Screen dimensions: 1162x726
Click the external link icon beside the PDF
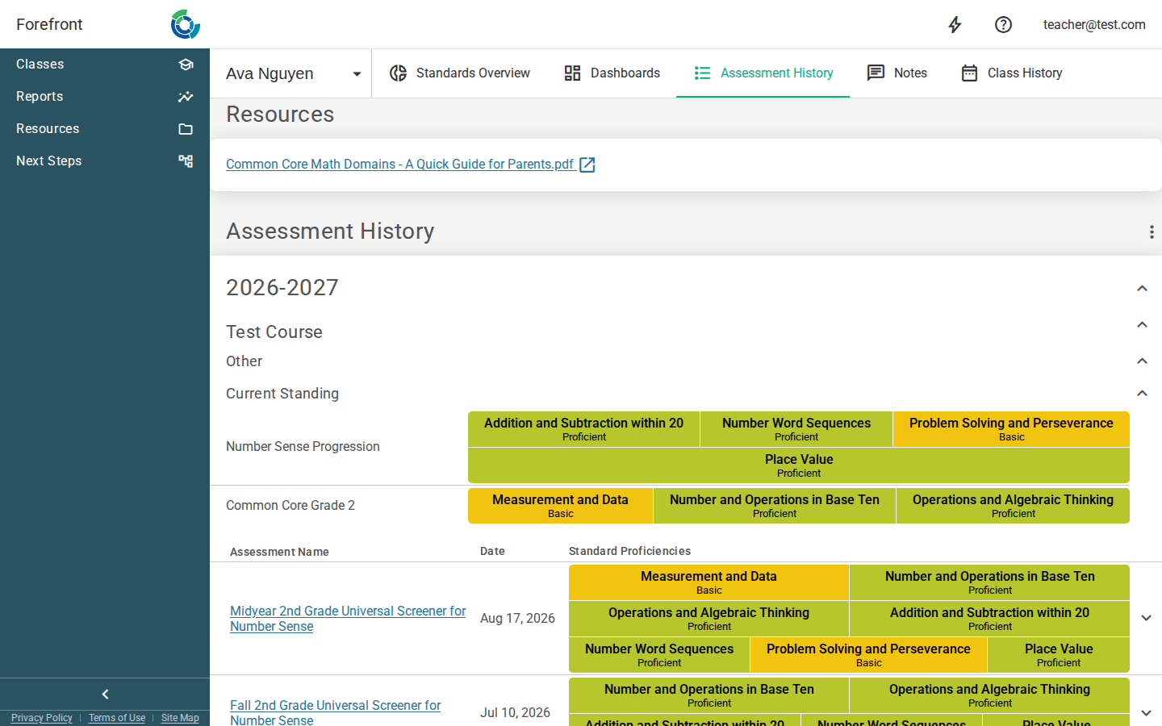pyautogui.click(x=587, y=165)
